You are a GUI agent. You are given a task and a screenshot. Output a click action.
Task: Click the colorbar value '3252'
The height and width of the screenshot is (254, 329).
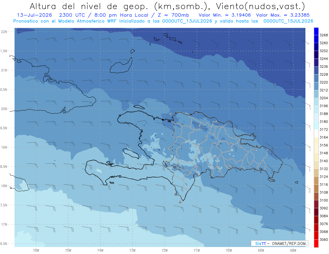tap(324, 51)
